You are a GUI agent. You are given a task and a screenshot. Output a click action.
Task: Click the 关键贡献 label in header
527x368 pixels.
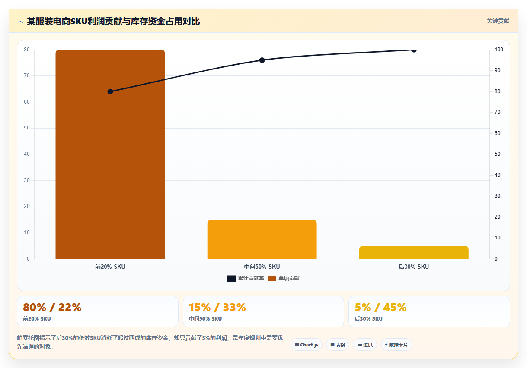tap(498, 21)
